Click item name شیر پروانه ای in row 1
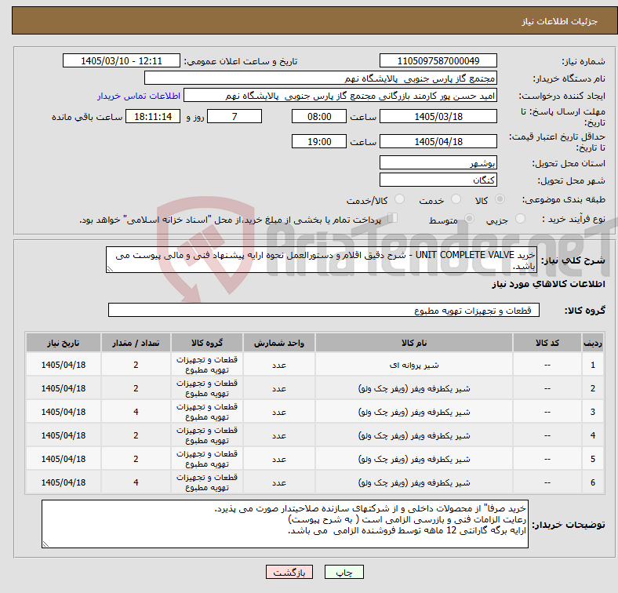Screen dimensions: 618x593 (x=414, y=365)
